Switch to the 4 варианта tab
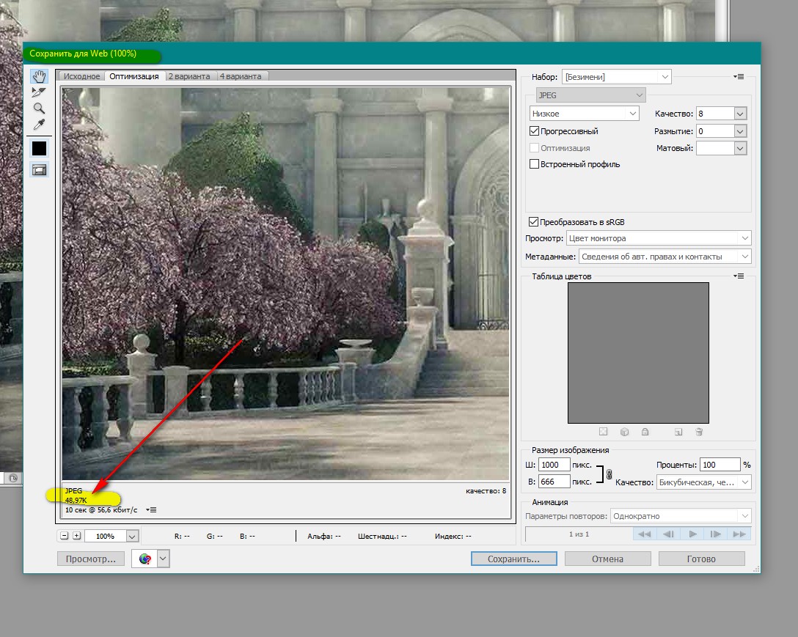 coord(242,76)
